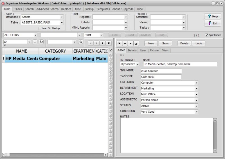The width and height of the screenshot is (225, 159).
Task: Switch to the Picture tab
Action: (154, 50)
